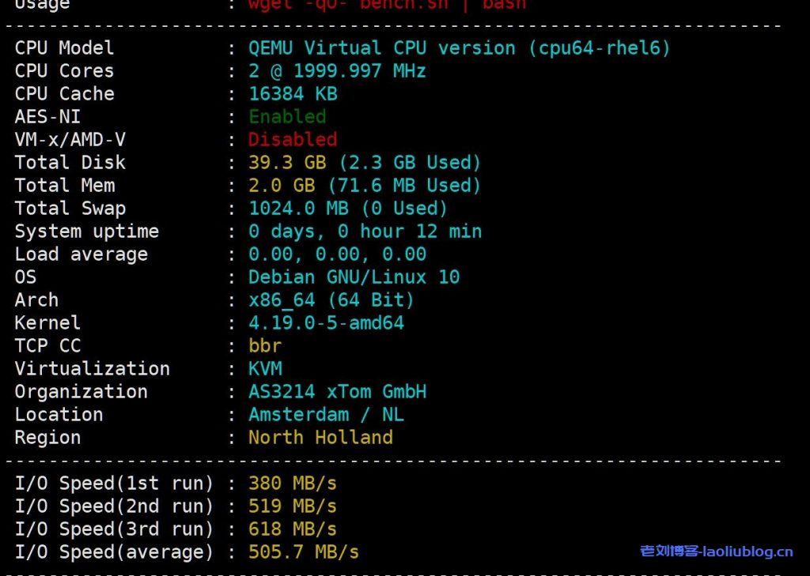Click the laoliublog.cn watermark link
The width and height of the screenshot is (810, 576).
[716, 552]
